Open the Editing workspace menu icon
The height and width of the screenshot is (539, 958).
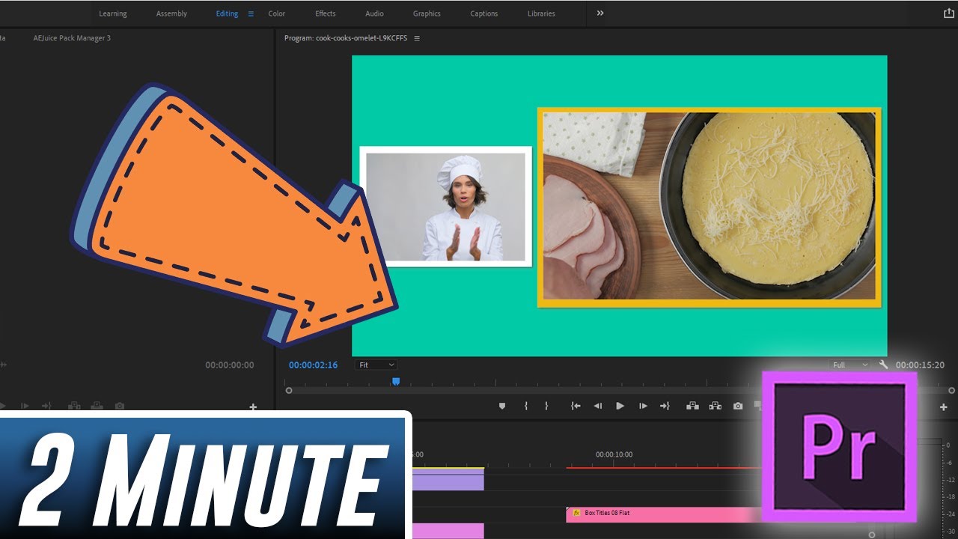[x=251, y=13]
